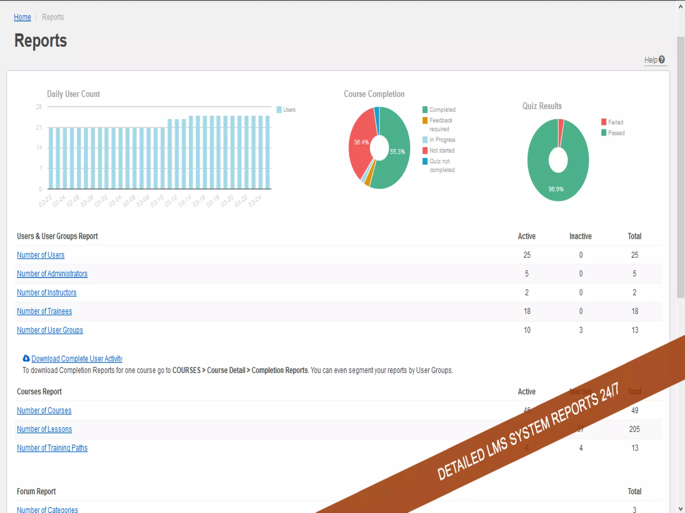This screenshot has width=685, height=513.
Task: Open the Number of Courses report
Action: click(x=44, y=410)
